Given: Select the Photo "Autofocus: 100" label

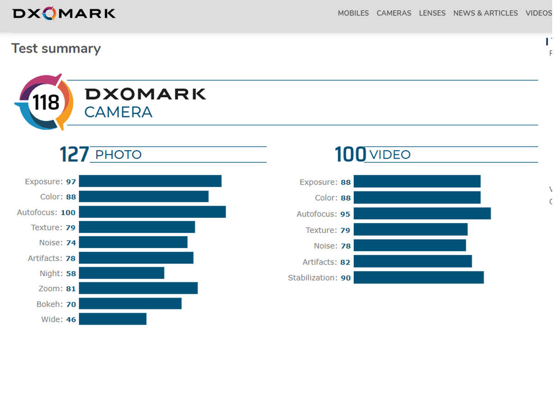Looking at the screenshot, I should point(46,213).
